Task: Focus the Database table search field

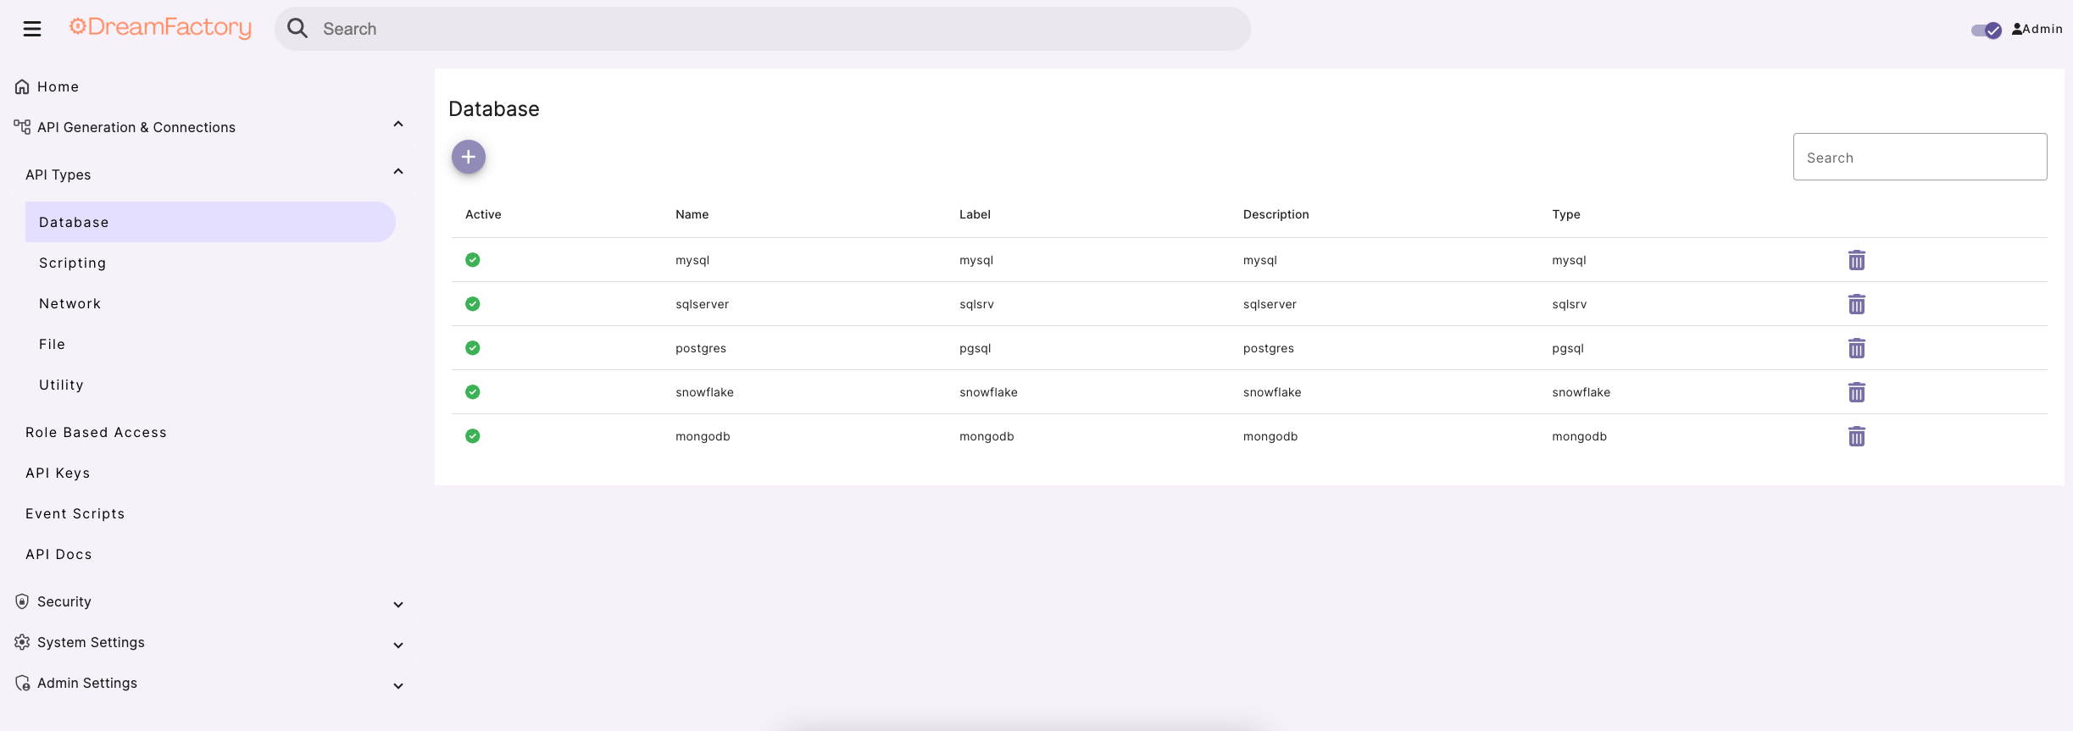Action: pos(1920,158)
